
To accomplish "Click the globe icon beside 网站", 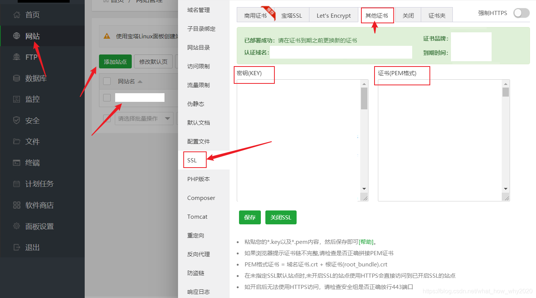I will (x=17, y=36).
